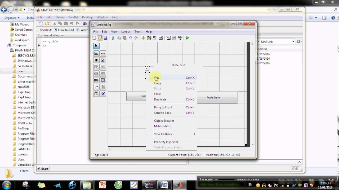This screenshot has width=339, height=190.
Task: Pick the Pop-up Menu tool in palette
Action: 96,74
